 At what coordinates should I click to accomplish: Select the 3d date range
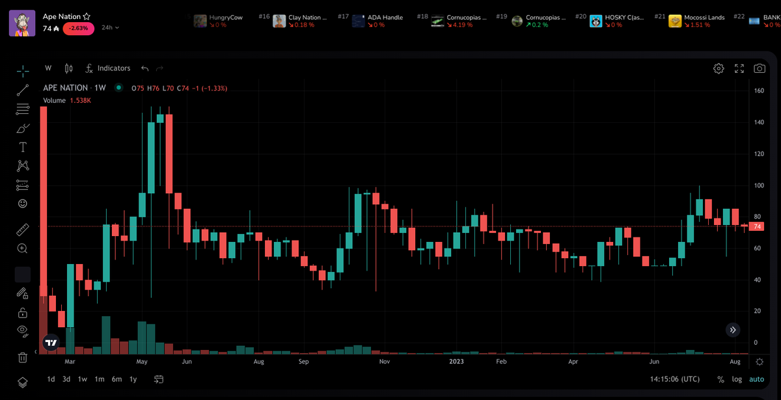click(66, 379)
